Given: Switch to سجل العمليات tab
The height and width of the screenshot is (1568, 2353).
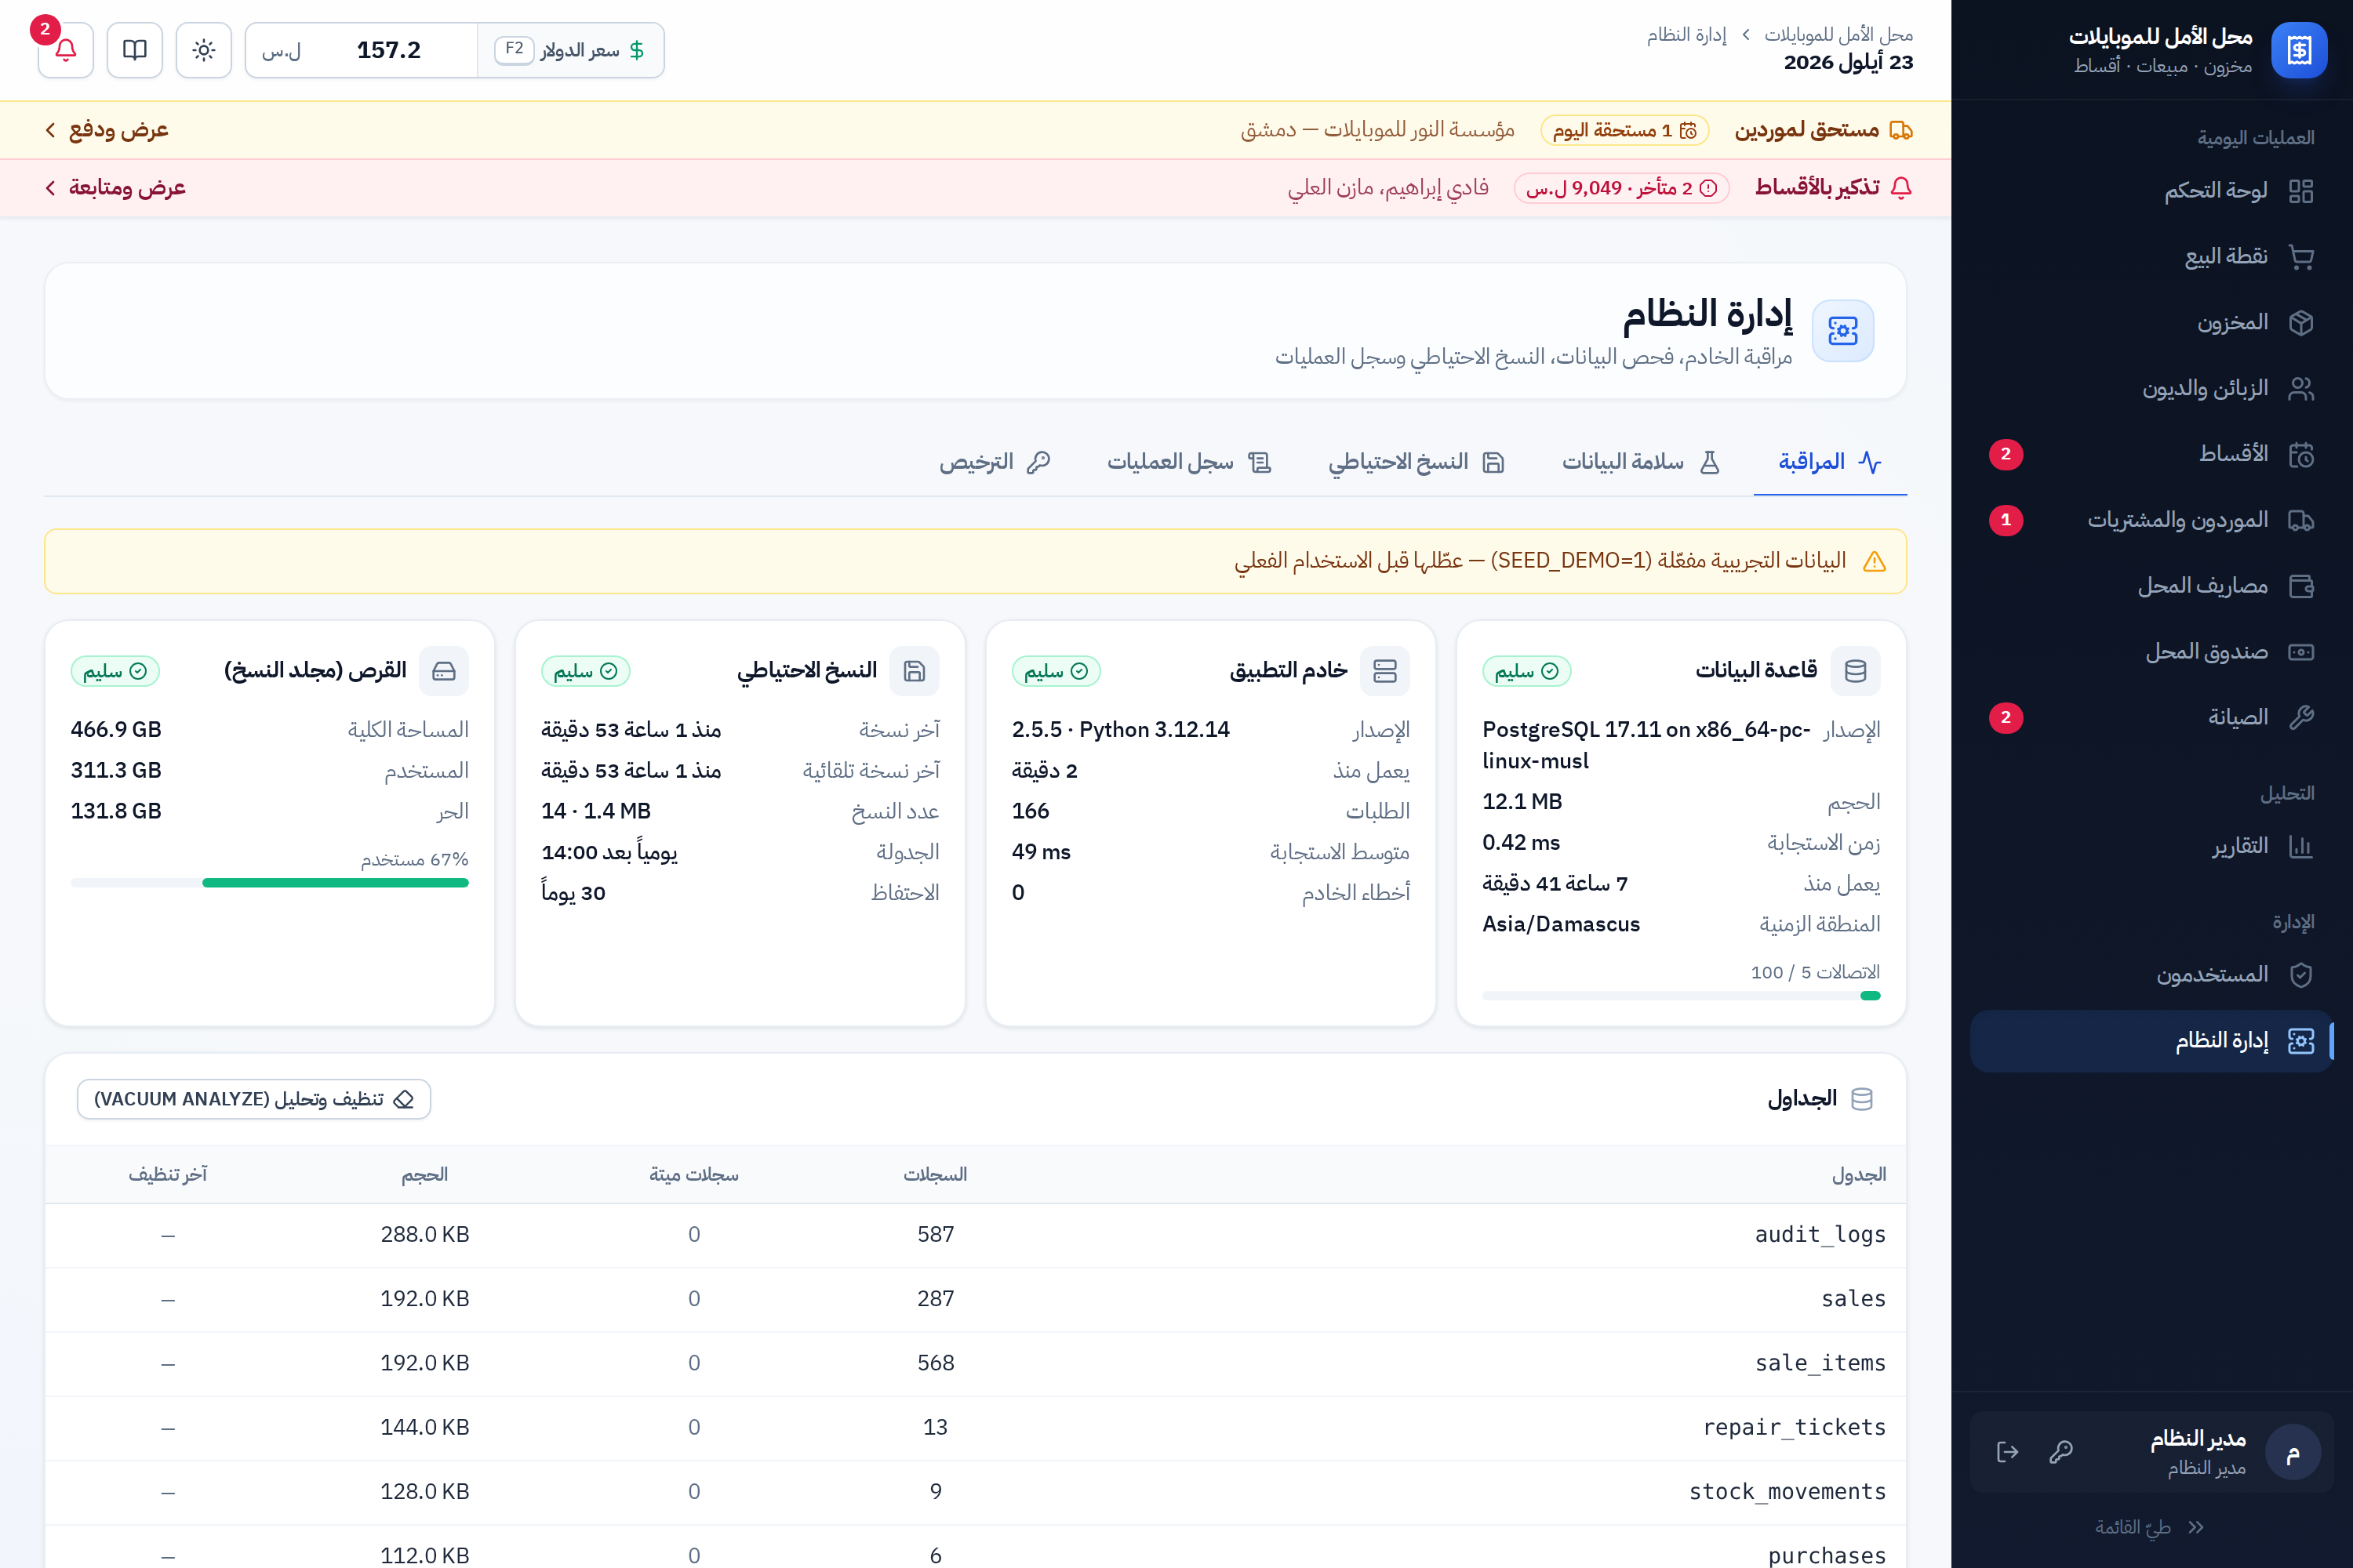Looking at the screenshot, I should point(1190,462).
